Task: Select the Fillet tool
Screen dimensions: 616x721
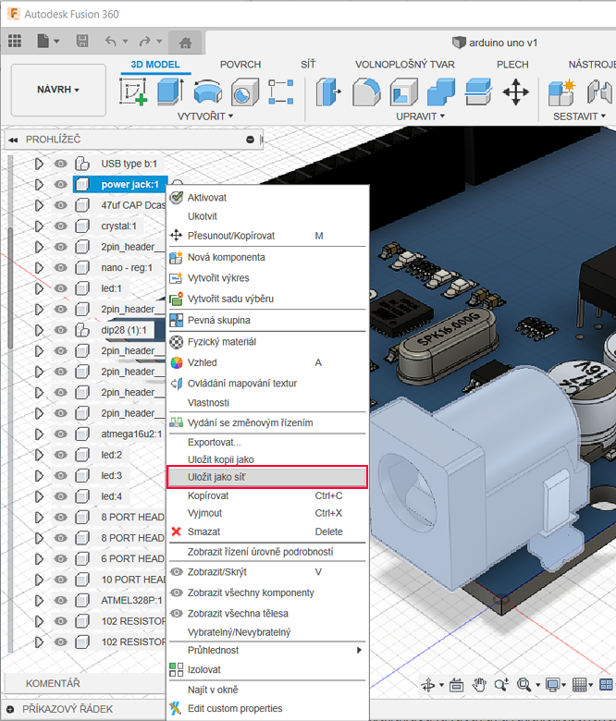Action: pos(366,91)
